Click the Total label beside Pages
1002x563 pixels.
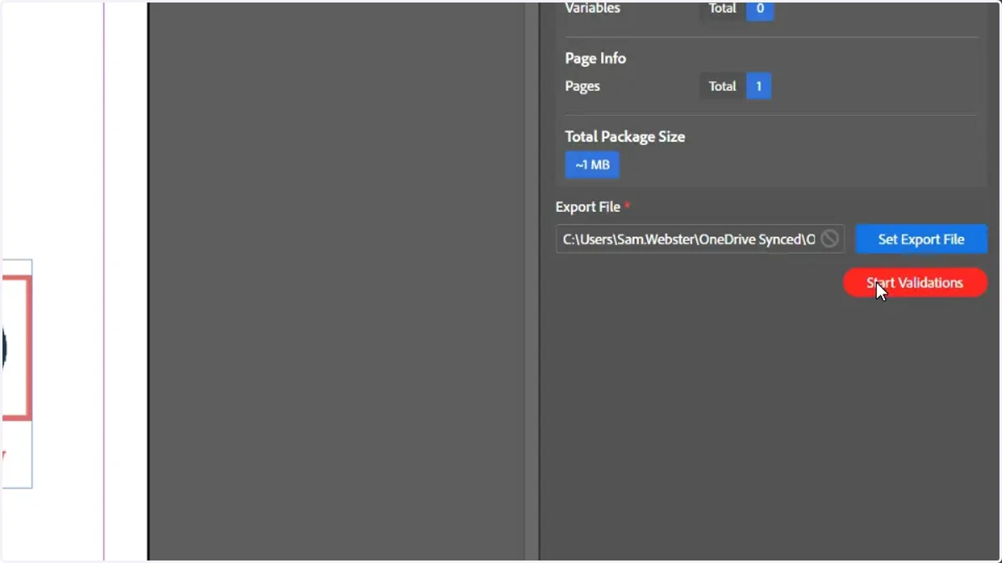722,86
